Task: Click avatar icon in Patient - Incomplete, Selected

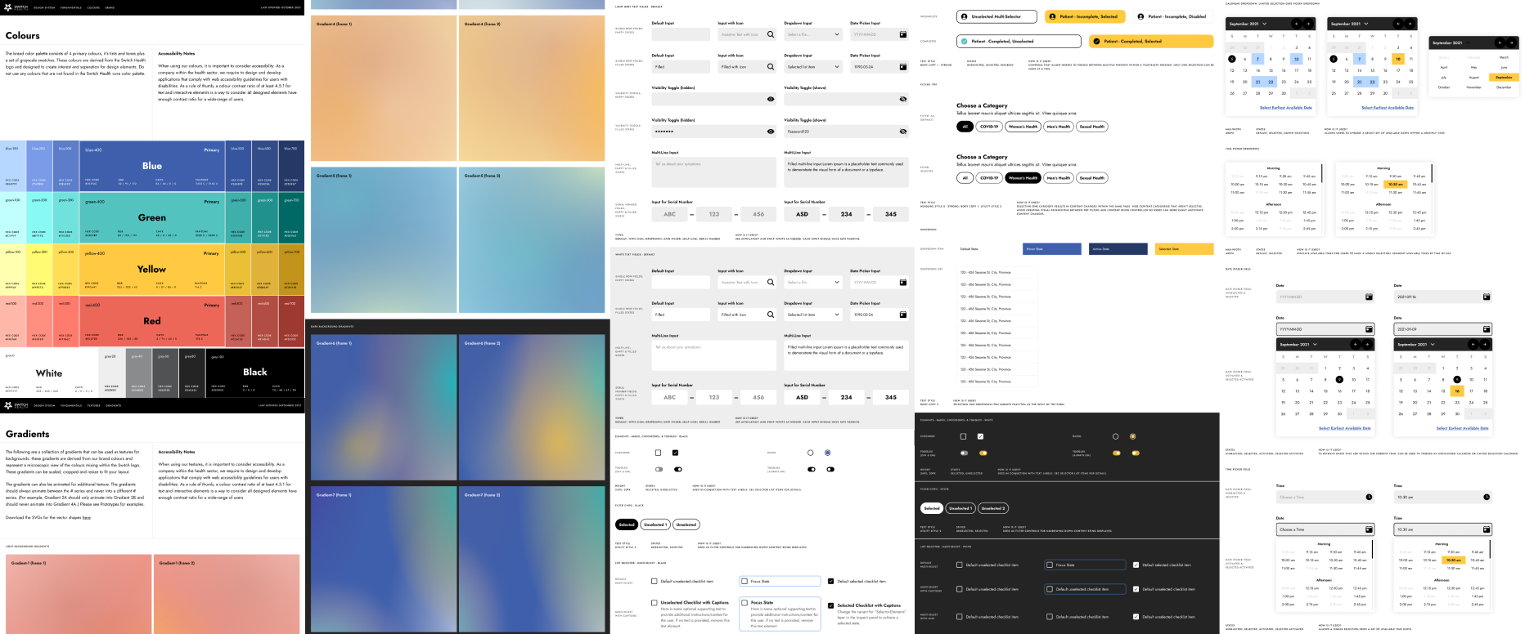Action: [x=1053, y=16]
